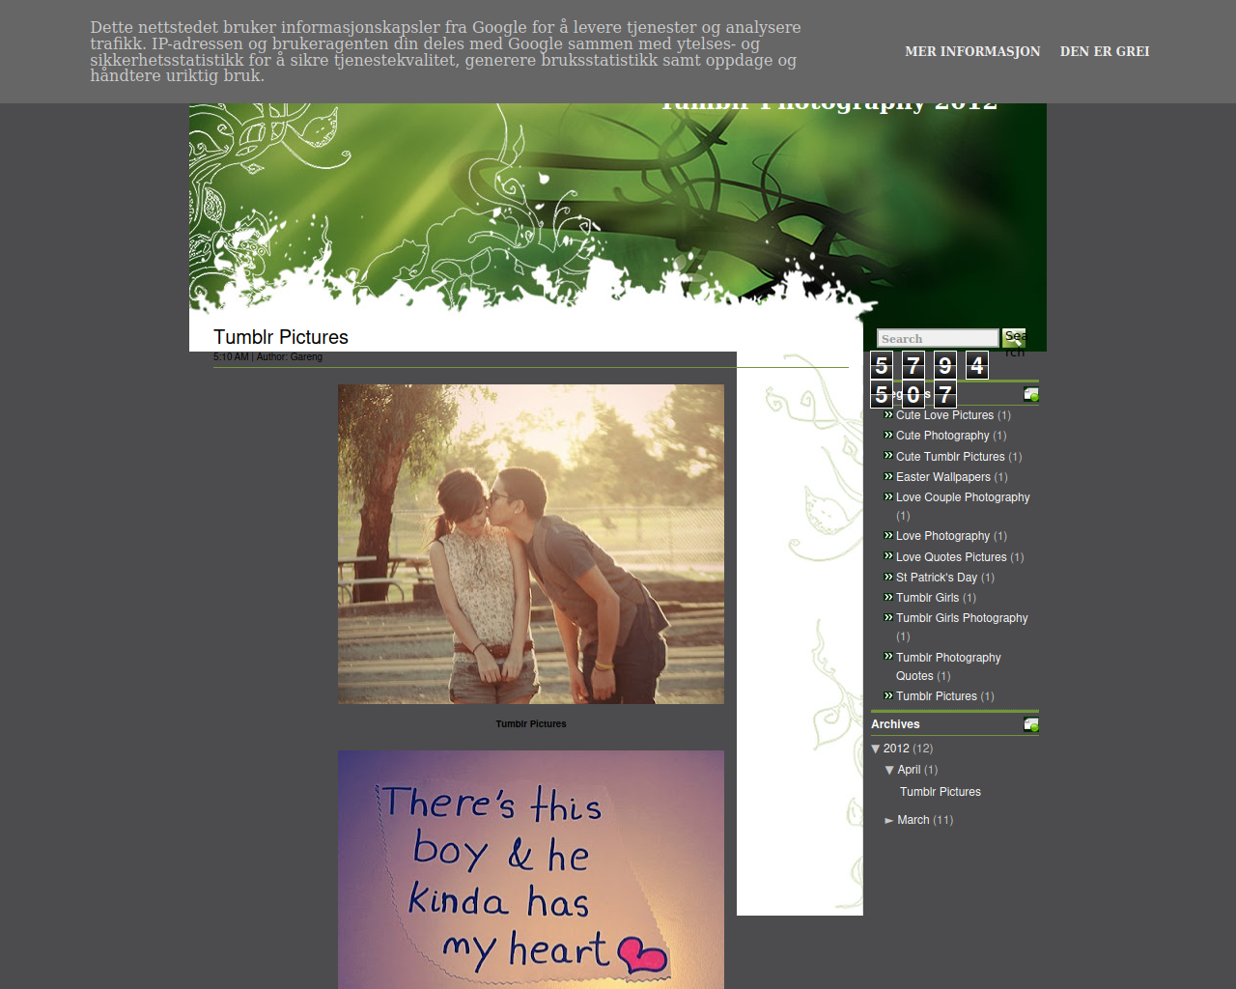Image resolution: width=1236 pixels, height=989 pixels.
Task: Open the Love Photography category
Action: click(x=942, y=536)
